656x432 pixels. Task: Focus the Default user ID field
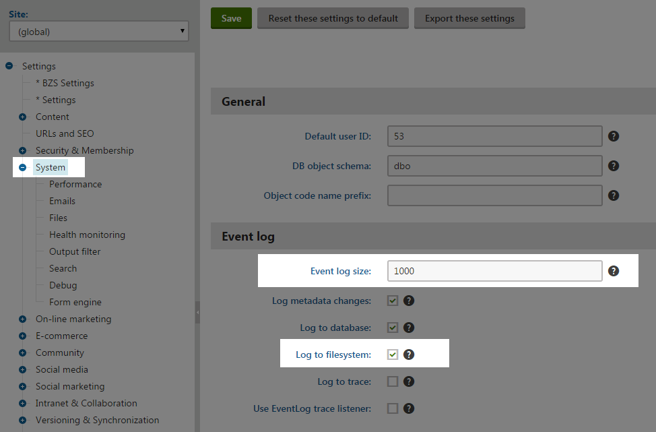click(494, 136)
